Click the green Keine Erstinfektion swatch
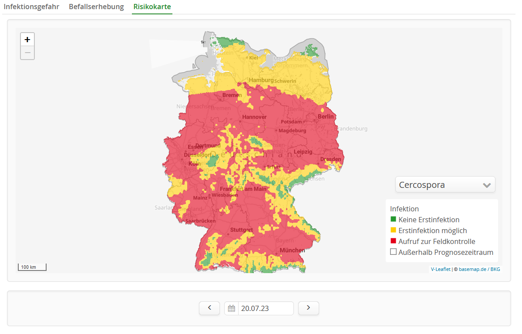Screen dimensions: 522x334 coord(393,220)
